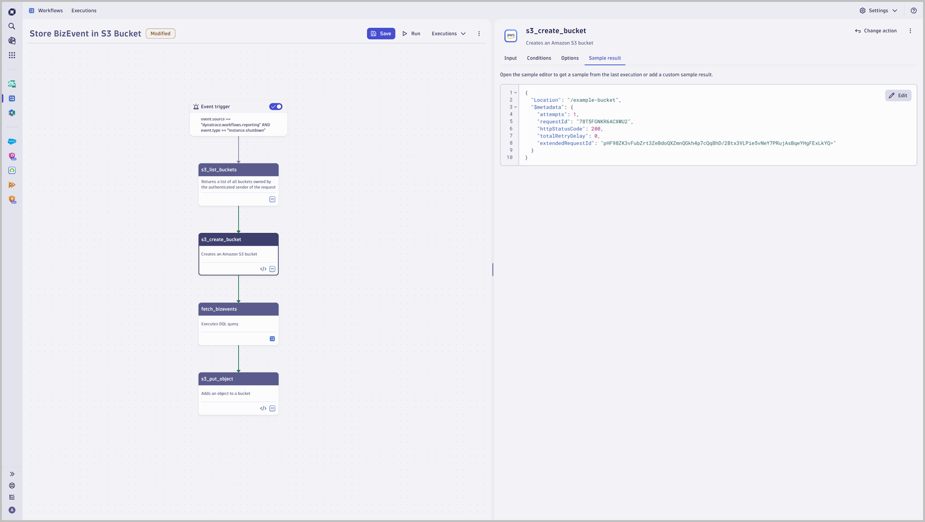Screen dimensions: 925x522
Task: Open the orange shield lightning app
Action: click(12, 199)
